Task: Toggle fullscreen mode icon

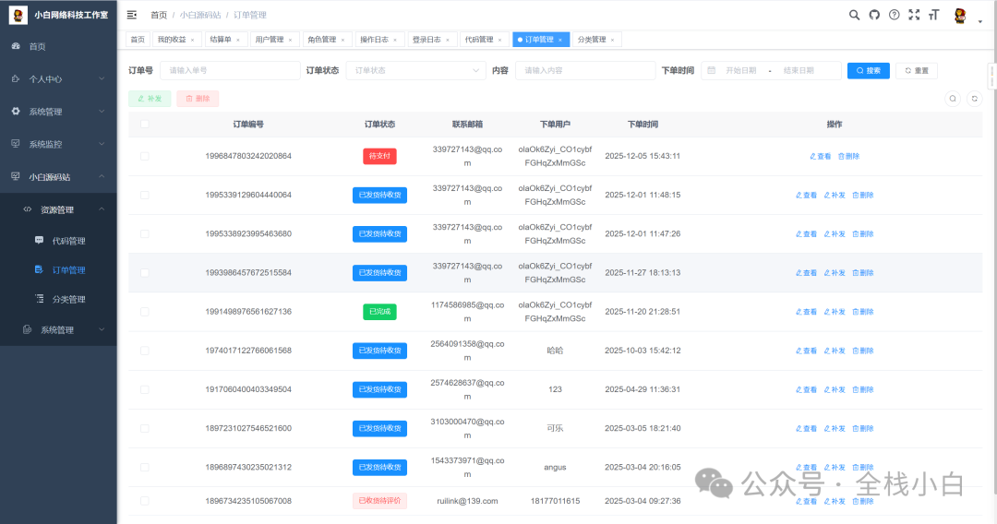Action: click(x=914, y=15)
